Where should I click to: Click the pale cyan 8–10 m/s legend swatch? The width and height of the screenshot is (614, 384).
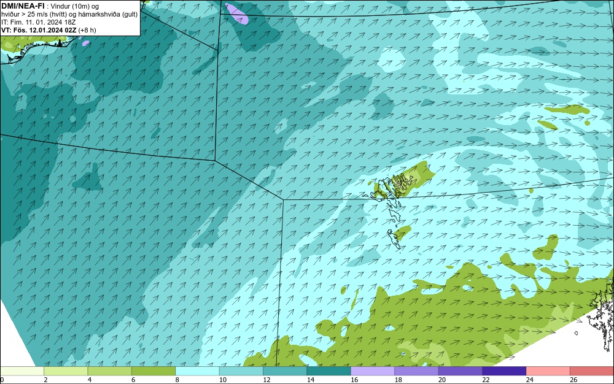tap(197, 371)
